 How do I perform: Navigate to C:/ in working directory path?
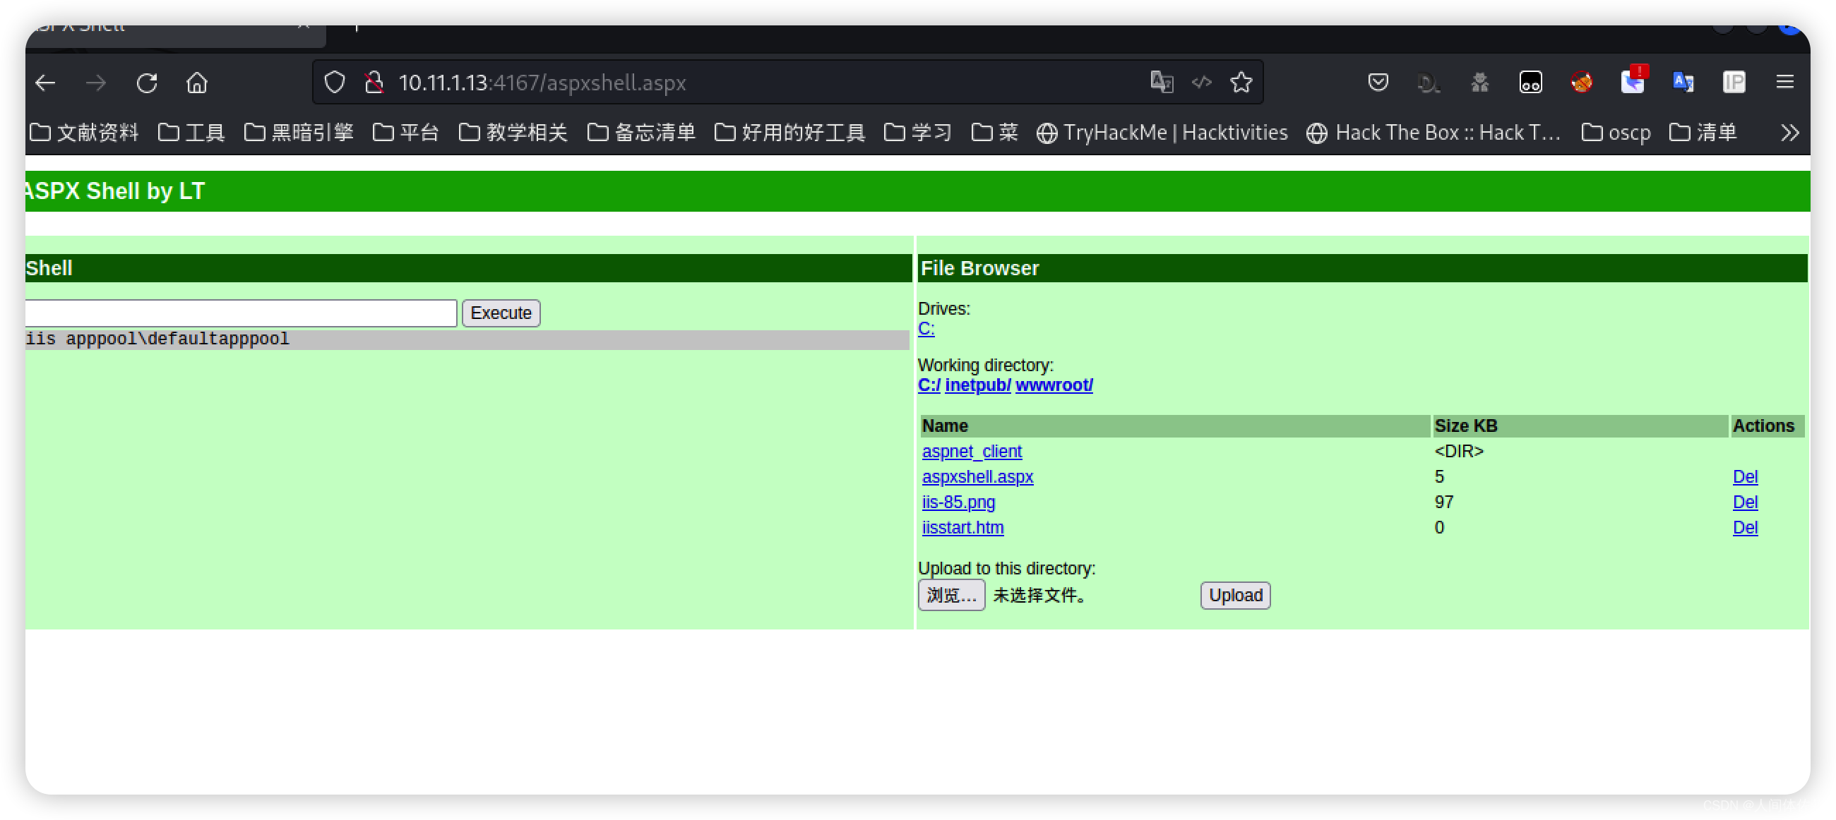[x=929, y=385]
